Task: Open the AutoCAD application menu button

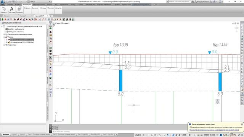Action: tap(2, 2)
